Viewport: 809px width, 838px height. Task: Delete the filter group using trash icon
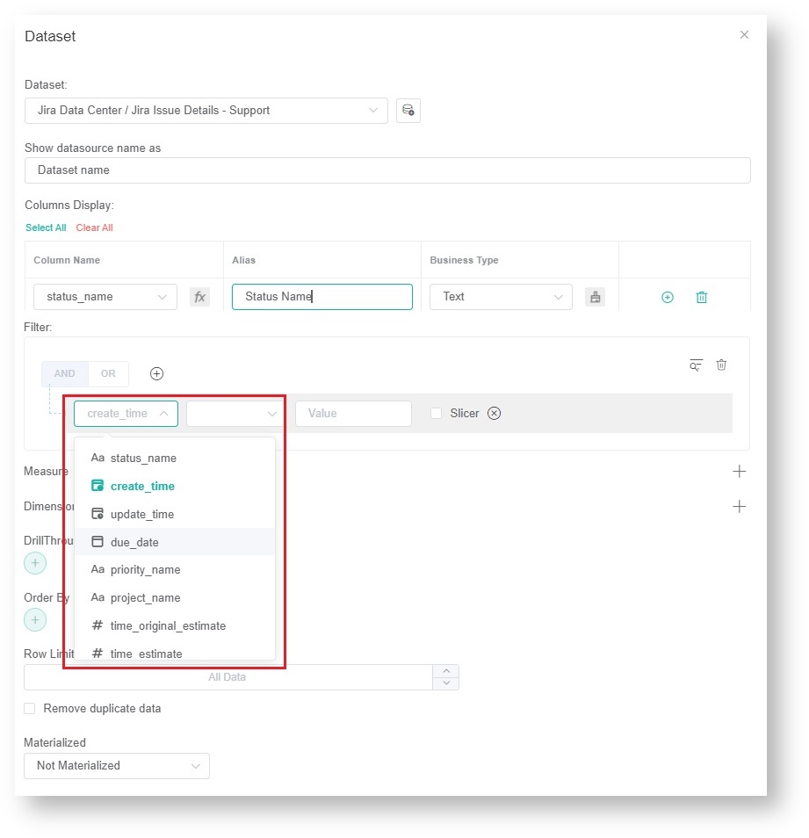point(721,365)
